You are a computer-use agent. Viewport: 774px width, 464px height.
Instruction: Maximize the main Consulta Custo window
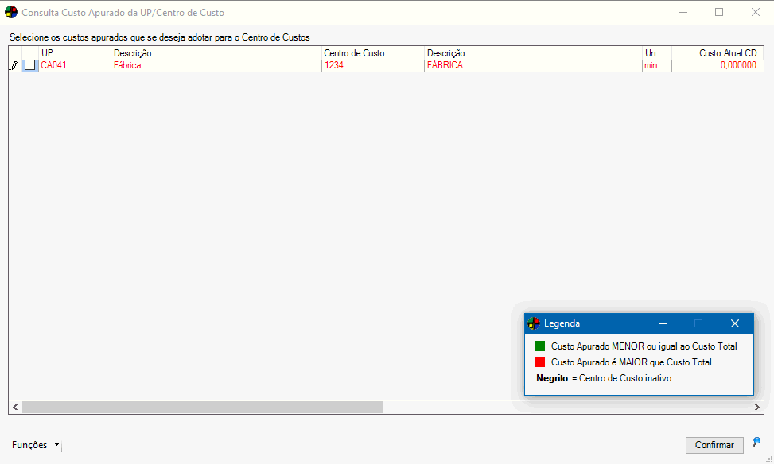[719, 13]
